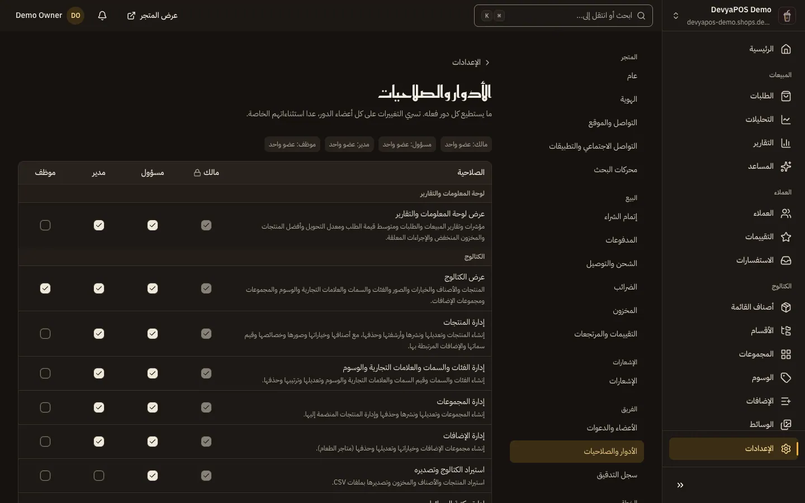Go to الهوية settings page
This screenshot has height=503, width=805.
pos(577,99)
